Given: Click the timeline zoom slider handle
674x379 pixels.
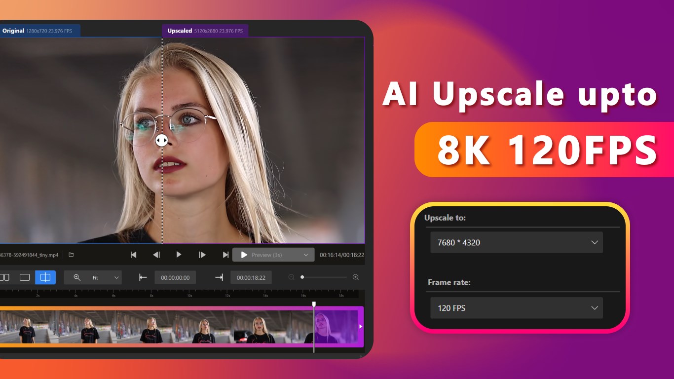Looking at the screenshot, I should click(302, 277).
